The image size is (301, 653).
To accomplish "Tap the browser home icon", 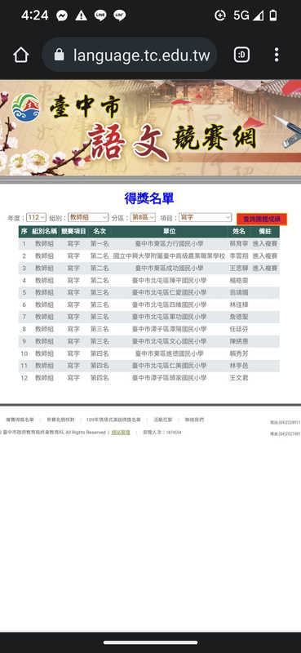I will (21, 55).
